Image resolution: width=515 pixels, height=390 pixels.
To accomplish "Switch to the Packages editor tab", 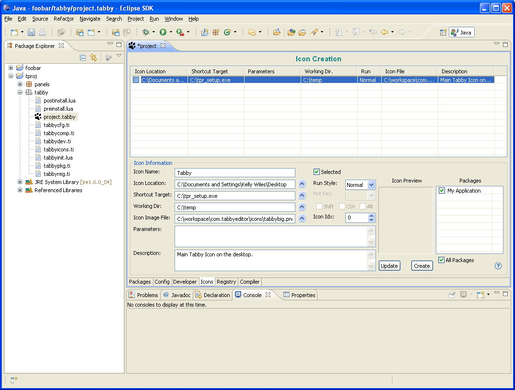I will pyautogui.click(x=140, y=282).
